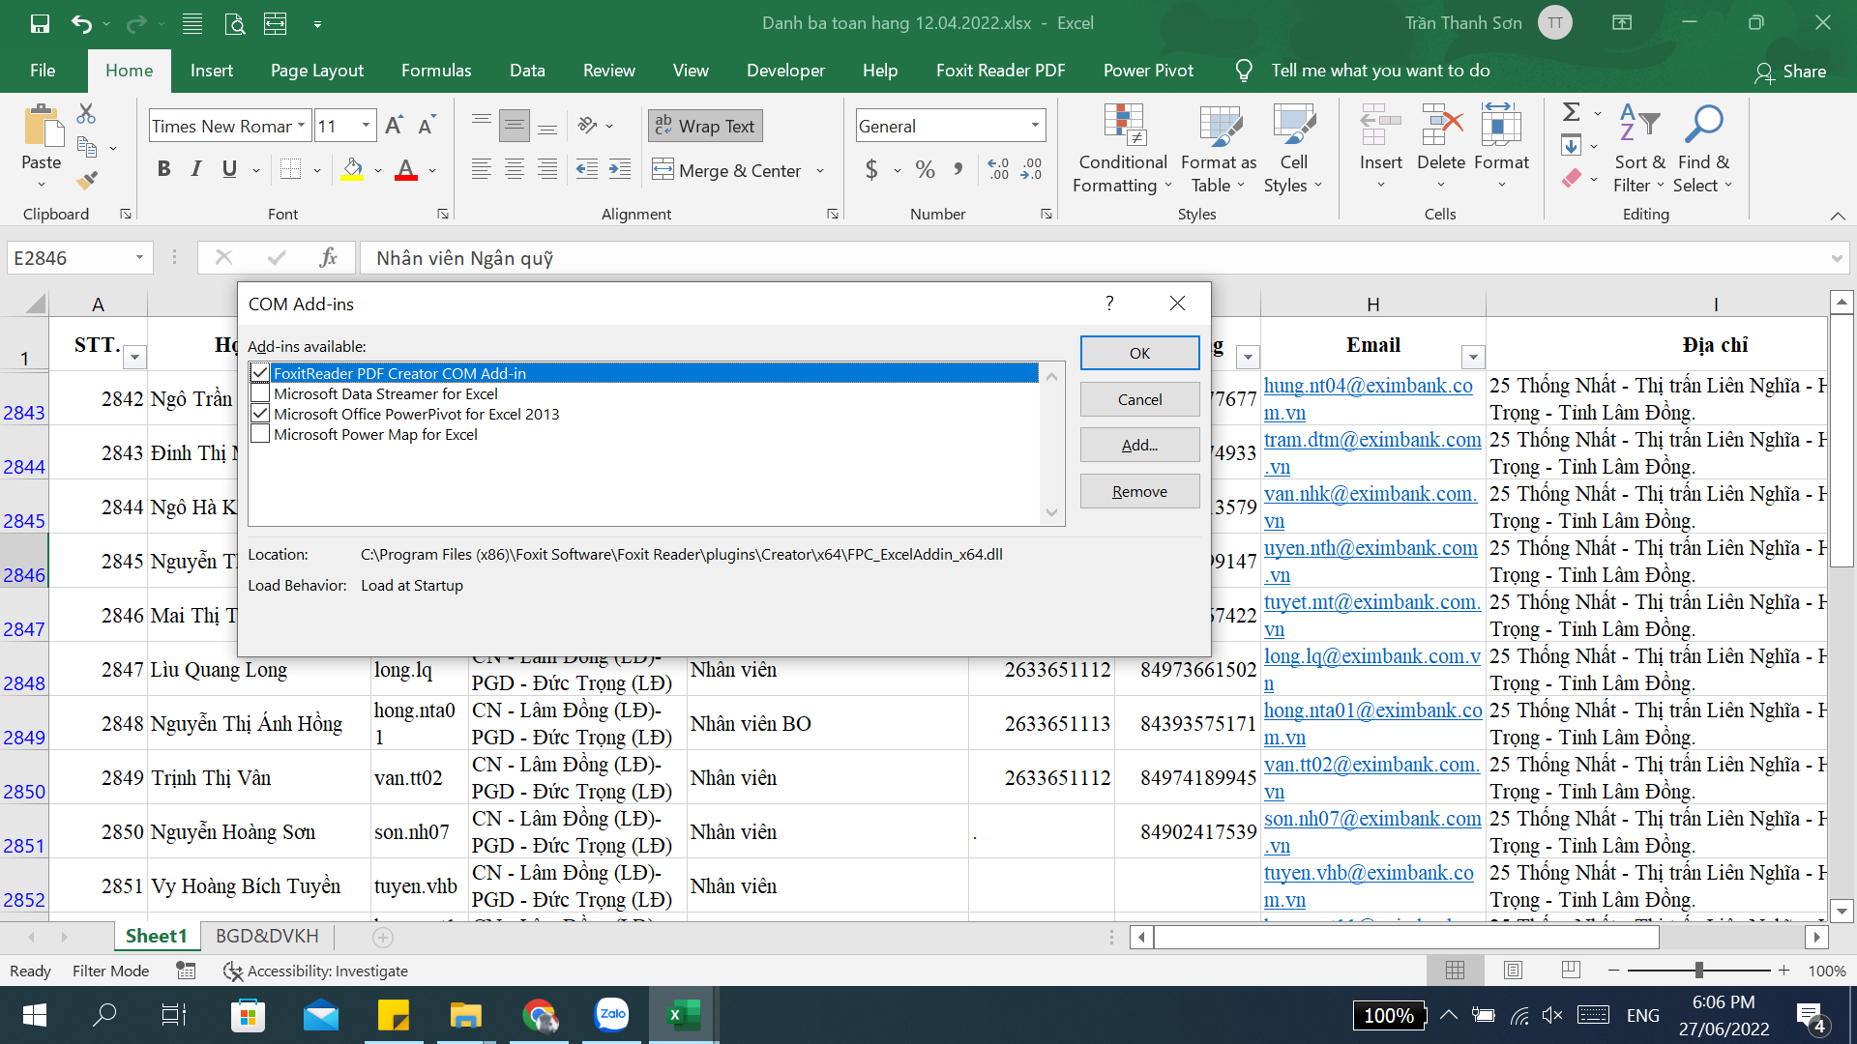1857x1044 pixels.
Task: Click the Decrease Font Size icon
Action: coord(427,126)
